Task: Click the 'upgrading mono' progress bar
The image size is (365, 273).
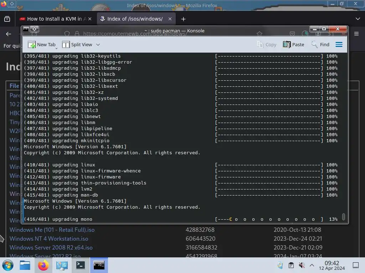Action: coord(269,219)
